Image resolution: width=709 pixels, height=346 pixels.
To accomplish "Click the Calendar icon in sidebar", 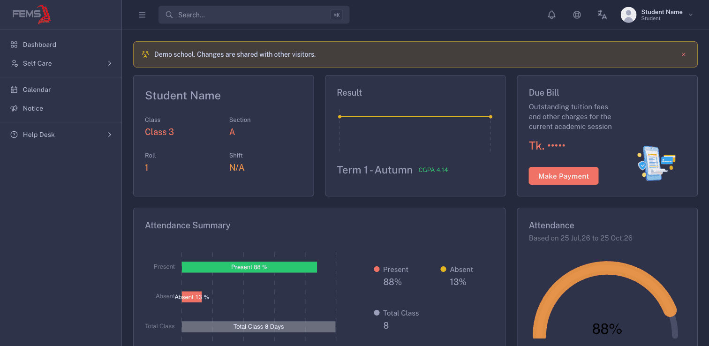I will pos(14,90).
